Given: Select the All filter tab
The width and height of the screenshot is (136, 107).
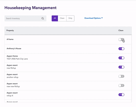Looking at the screenshot, I should tap(55, 18).
